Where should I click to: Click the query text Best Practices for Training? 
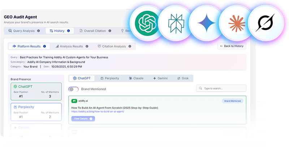(64, 57)
